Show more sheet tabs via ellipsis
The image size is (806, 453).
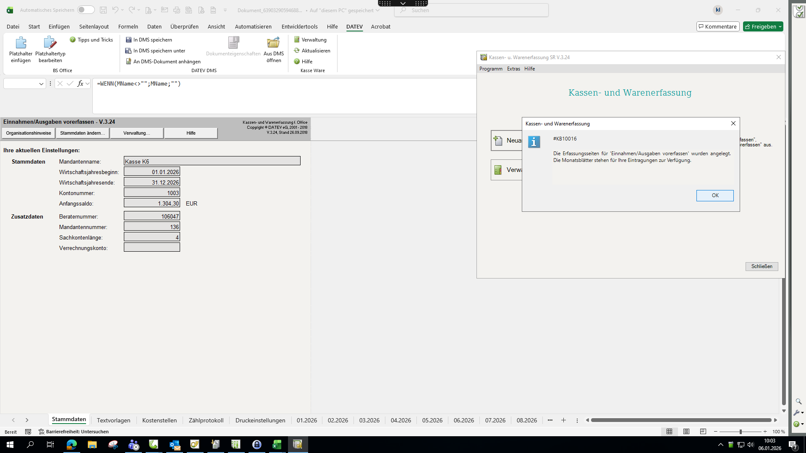point(550,420)
